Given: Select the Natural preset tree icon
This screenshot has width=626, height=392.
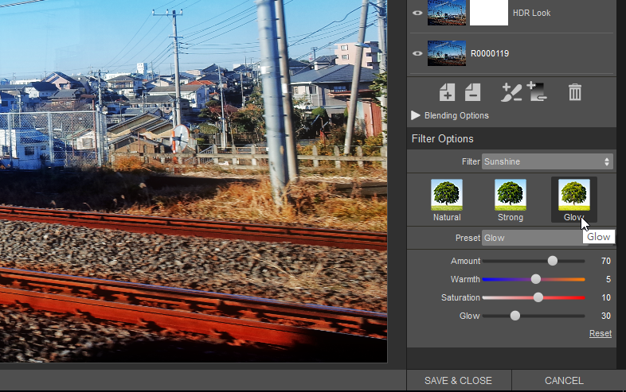Looking at the screenshot, I should (447, 195).
